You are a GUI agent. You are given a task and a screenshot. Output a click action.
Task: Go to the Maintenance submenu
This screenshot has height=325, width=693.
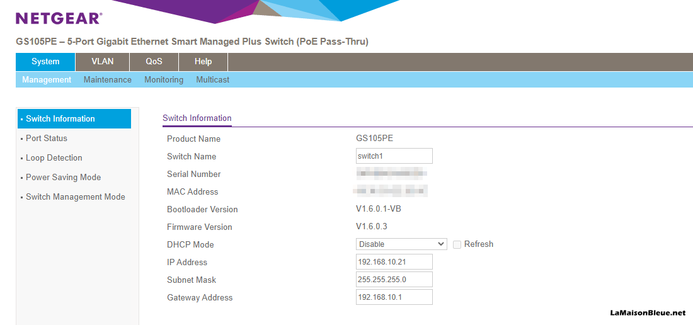click(107, 80)
